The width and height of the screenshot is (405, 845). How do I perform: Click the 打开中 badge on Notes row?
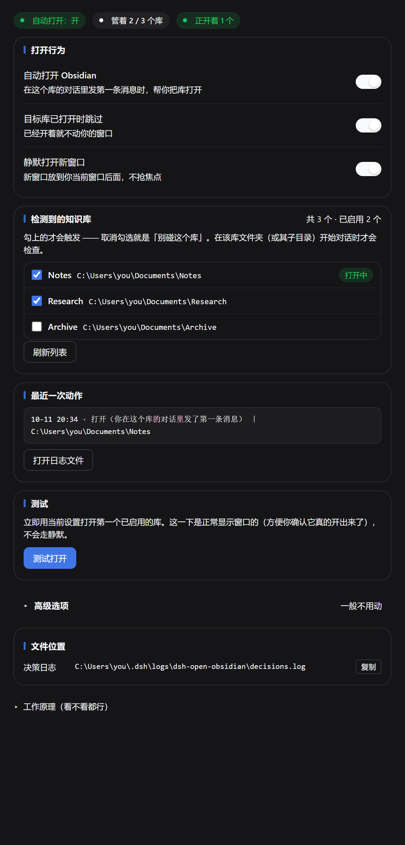point(356,275)
